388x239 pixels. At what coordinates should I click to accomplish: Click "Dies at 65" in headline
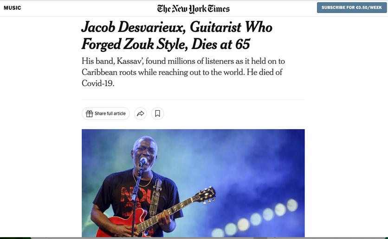(221, 44)
